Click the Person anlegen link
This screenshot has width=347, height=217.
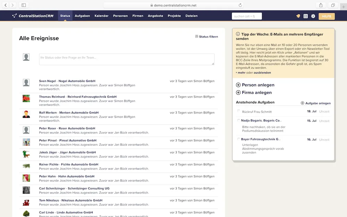pyautogui.click(x=258, y=85)
